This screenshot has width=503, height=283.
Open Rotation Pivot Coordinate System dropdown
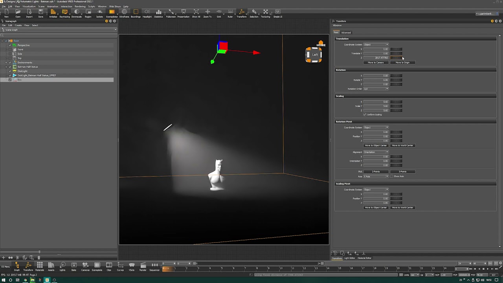click(376, 127)
